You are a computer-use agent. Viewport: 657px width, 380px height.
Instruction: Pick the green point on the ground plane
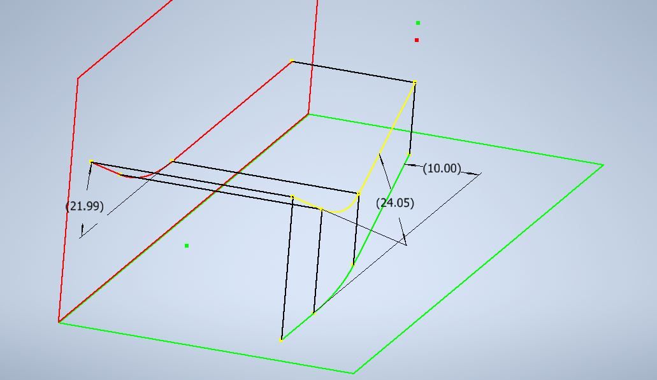coord(187,246)
